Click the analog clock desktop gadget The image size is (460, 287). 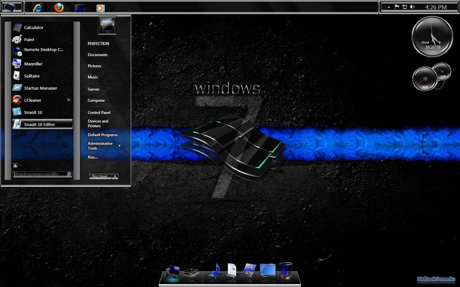432,37
